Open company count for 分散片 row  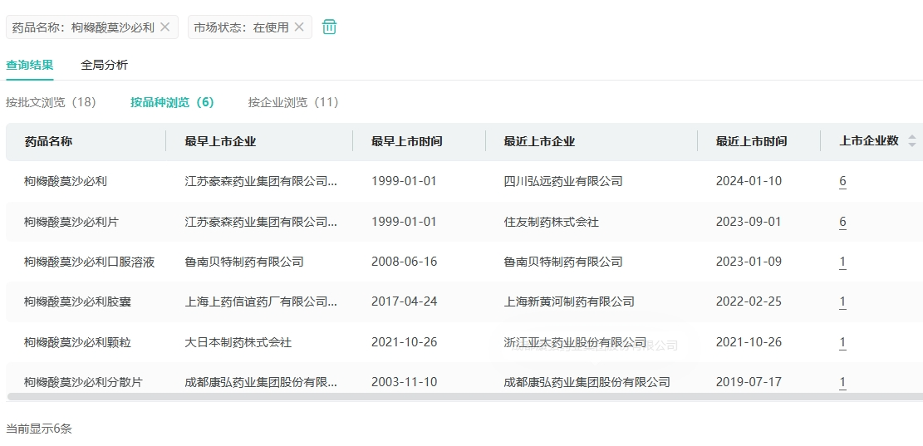[x=842, y=382]
